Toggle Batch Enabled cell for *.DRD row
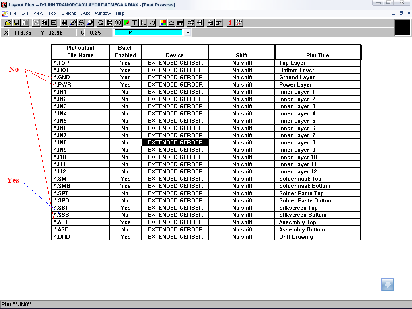 (126, 237)
